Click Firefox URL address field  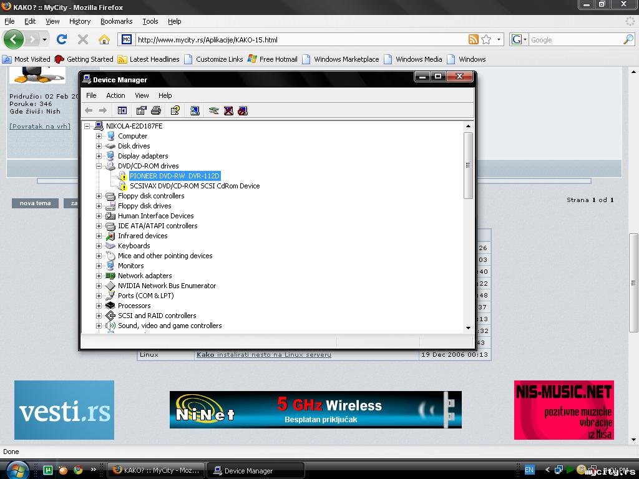click(x=301, y=39)
